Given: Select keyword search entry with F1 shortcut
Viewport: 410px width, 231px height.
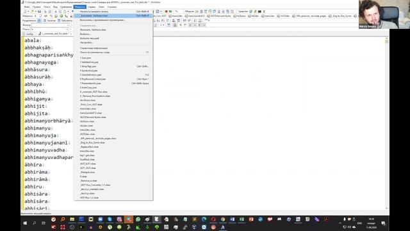Looking at the screenshot, I should point(114,53).
